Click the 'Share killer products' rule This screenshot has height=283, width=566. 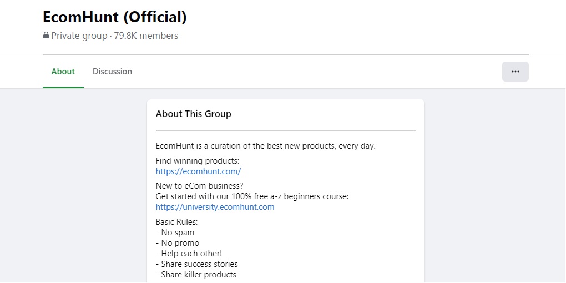tap(199, 275)
